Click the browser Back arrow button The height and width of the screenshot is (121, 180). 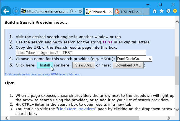point(6,11)
